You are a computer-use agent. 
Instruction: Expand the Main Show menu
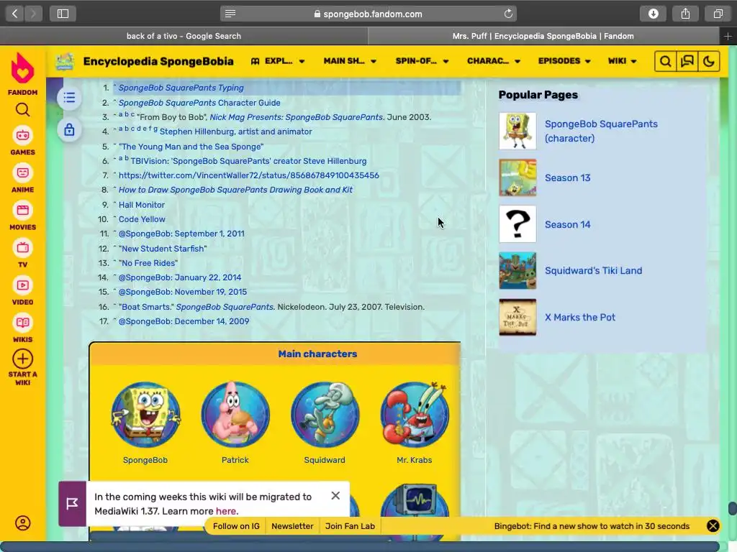(350, 61)
